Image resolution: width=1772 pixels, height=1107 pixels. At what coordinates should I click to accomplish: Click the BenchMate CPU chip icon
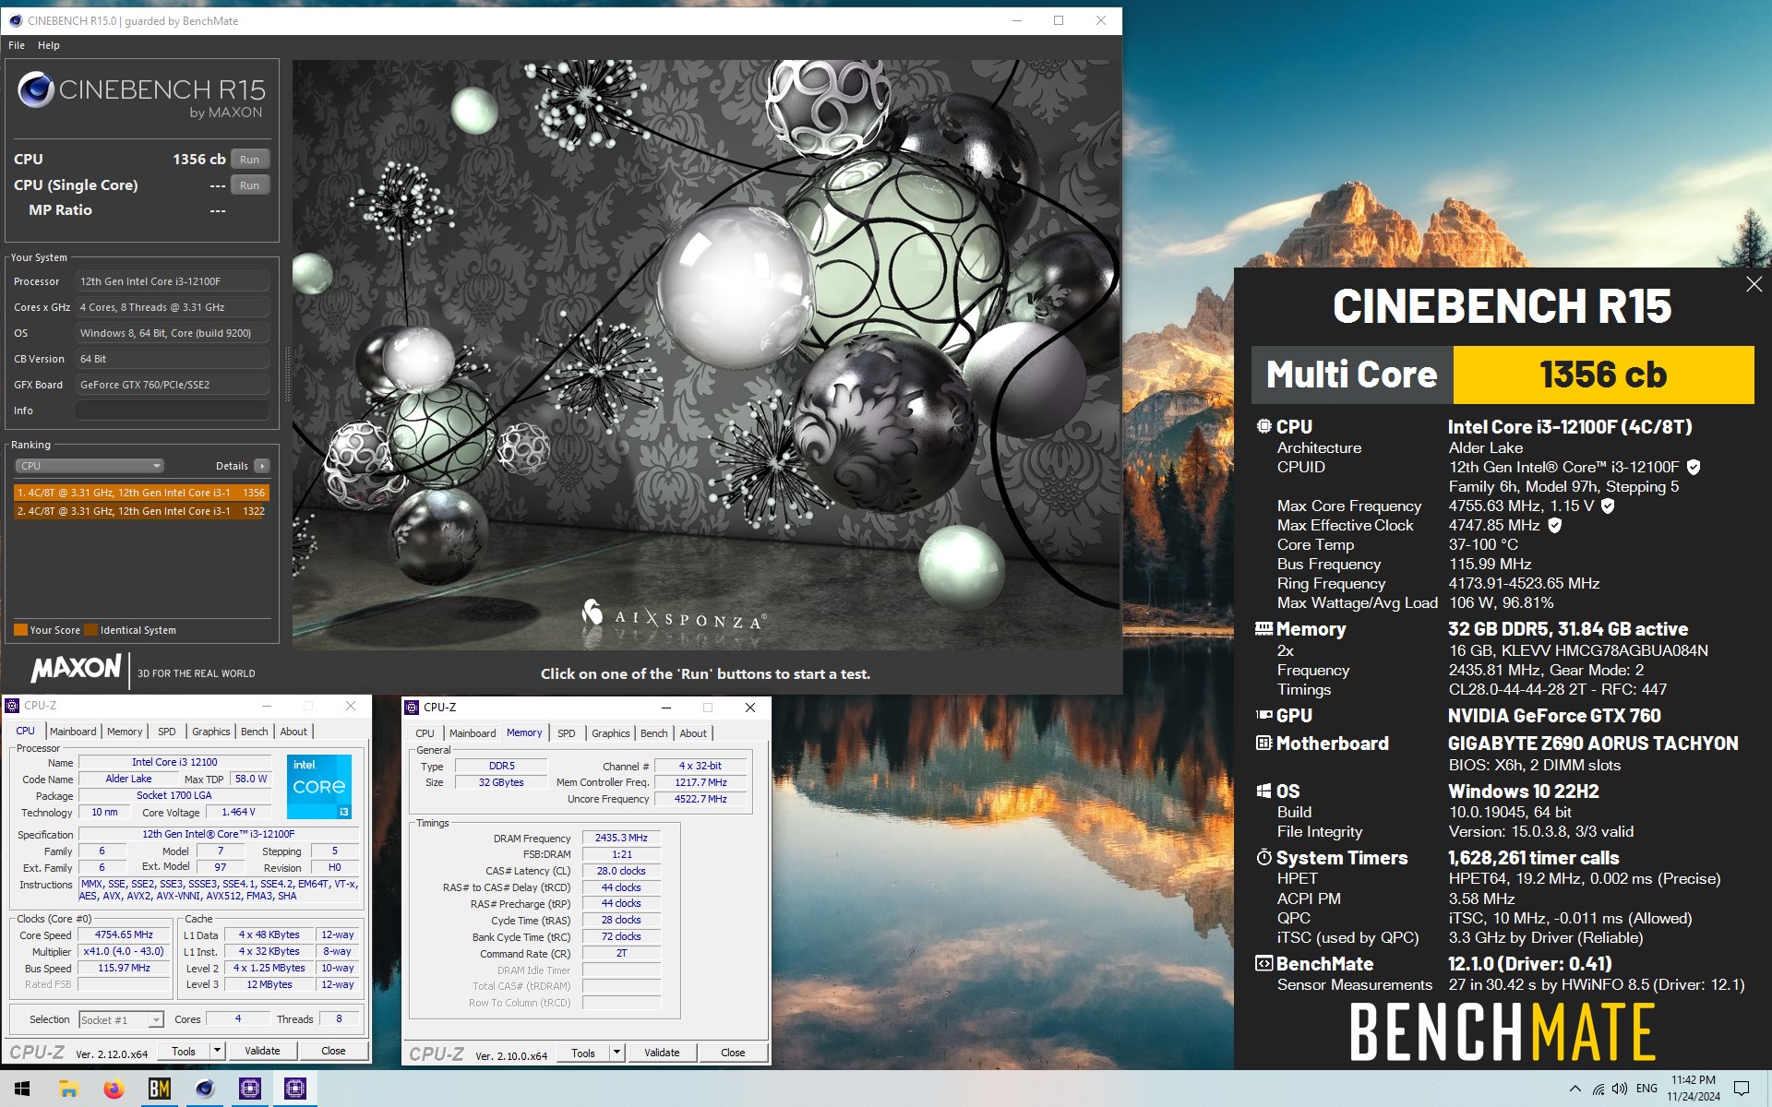[1263, 426]
